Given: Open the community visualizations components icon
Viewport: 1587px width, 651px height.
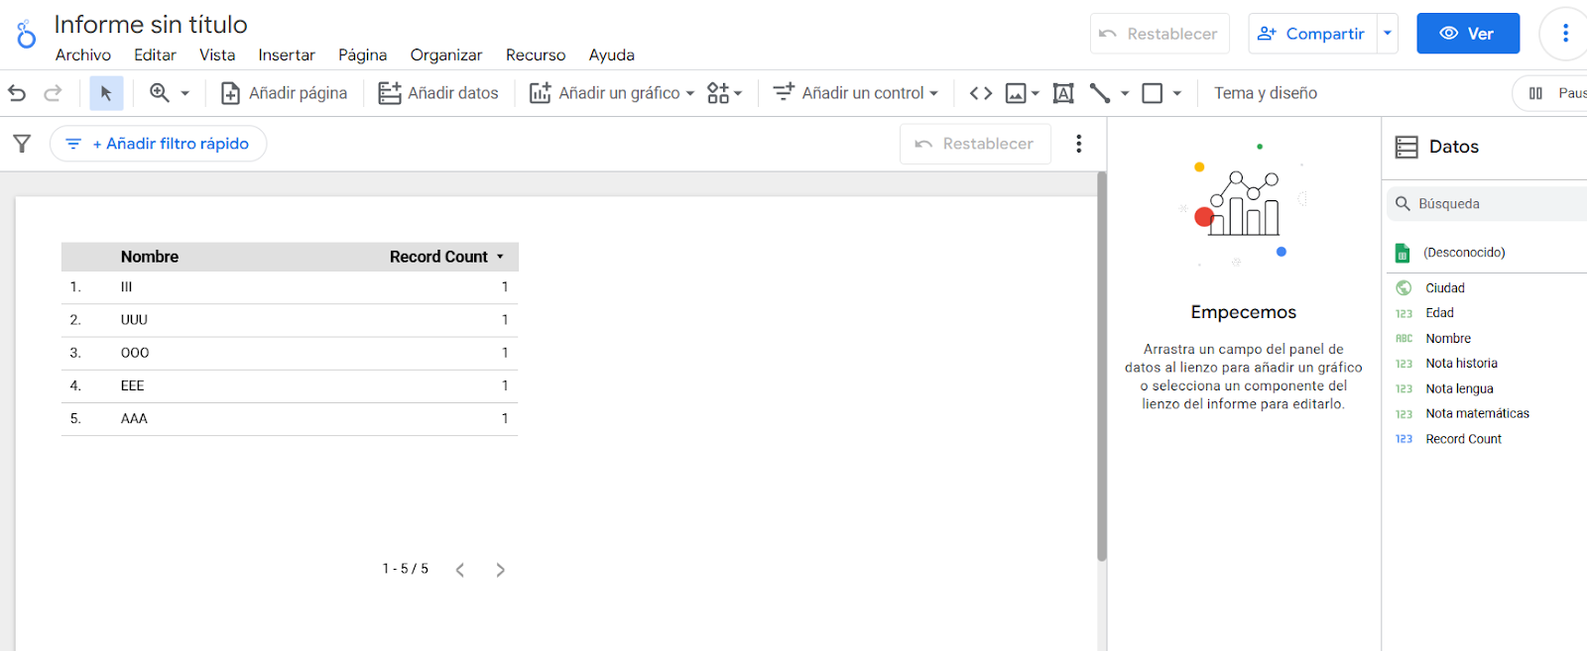Looking at the screenshot, I should tap(719, 93).
